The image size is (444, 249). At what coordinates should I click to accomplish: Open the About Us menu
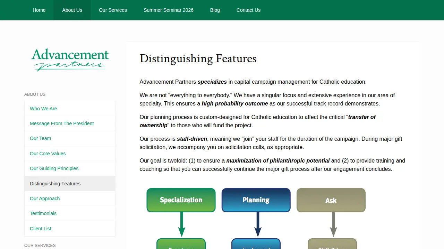(x=72, y=10)
